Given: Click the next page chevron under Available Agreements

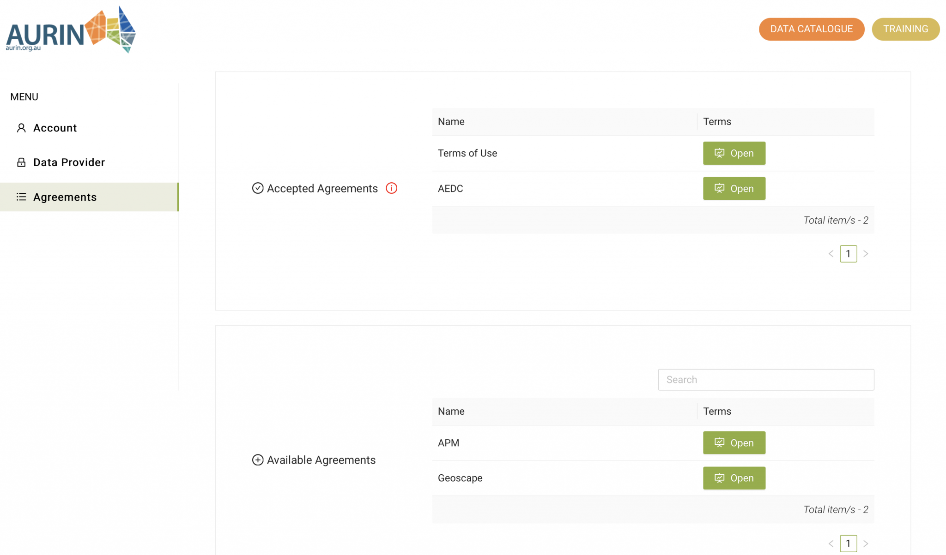Looking at the screenshot, I should coord(866,543).
